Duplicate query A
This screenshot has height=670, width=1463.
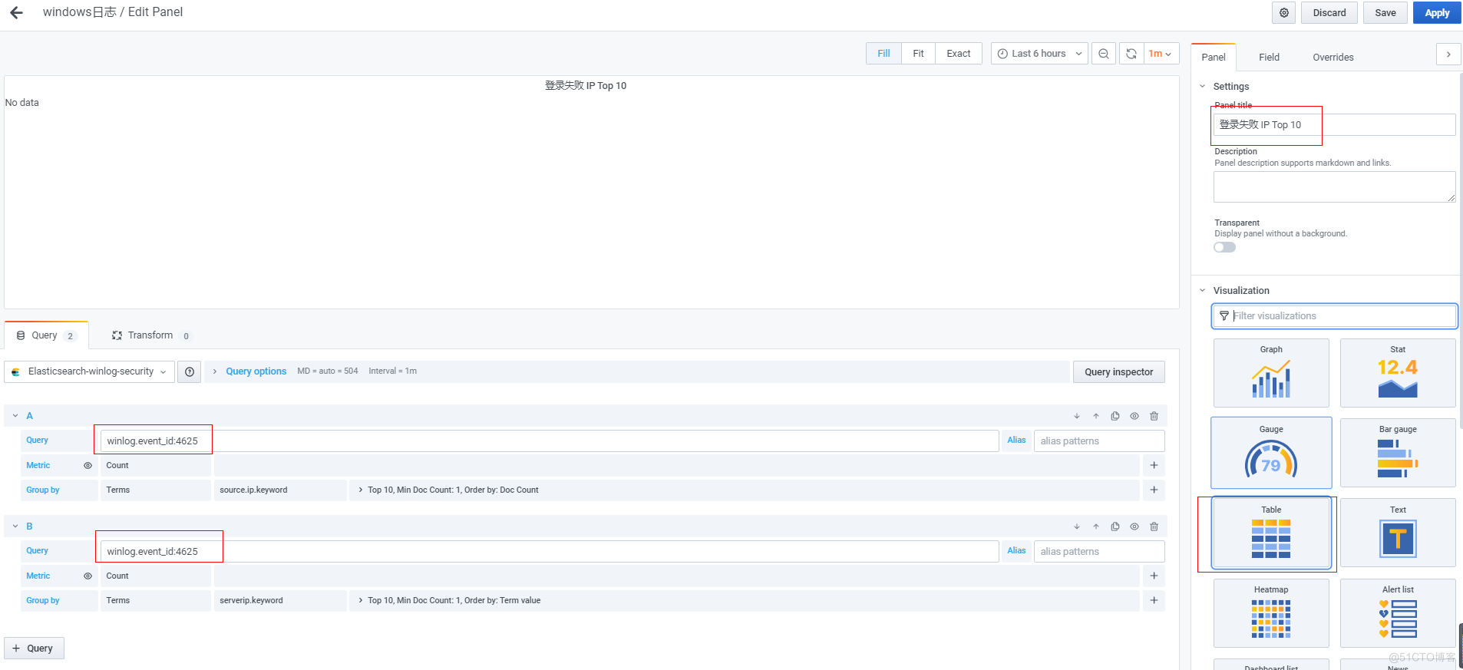click(1115, 416)
